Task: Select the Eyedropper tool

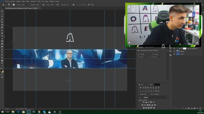Action: click(2, 25)
